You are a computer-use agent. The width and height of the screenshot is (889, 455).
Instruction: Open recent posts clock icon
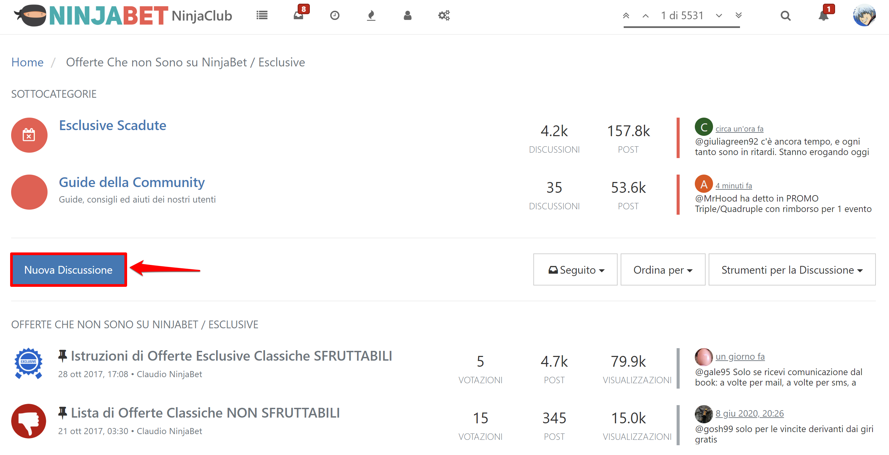334,16
